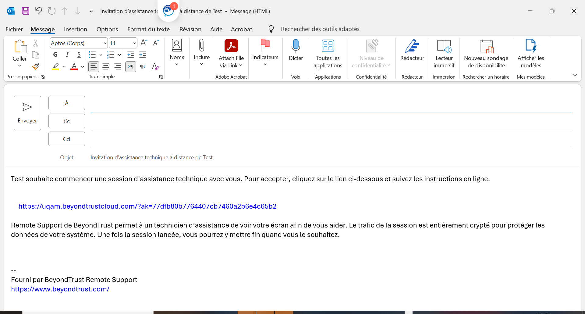Screen dimensions: 585x314
Task: Open the Aptos (Corps) font dropdown
Action: tap(105, 43)
